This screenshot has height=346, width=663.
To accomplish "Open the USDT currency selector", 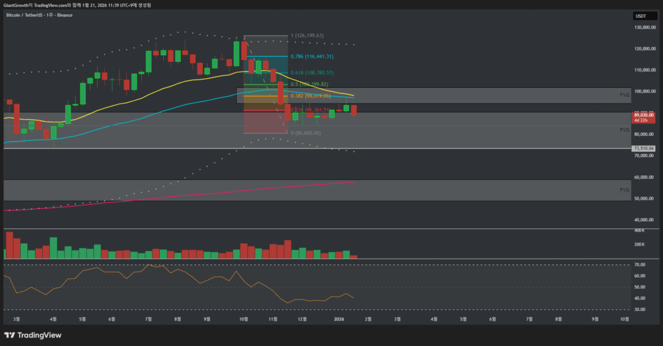I will pos(640,16).
